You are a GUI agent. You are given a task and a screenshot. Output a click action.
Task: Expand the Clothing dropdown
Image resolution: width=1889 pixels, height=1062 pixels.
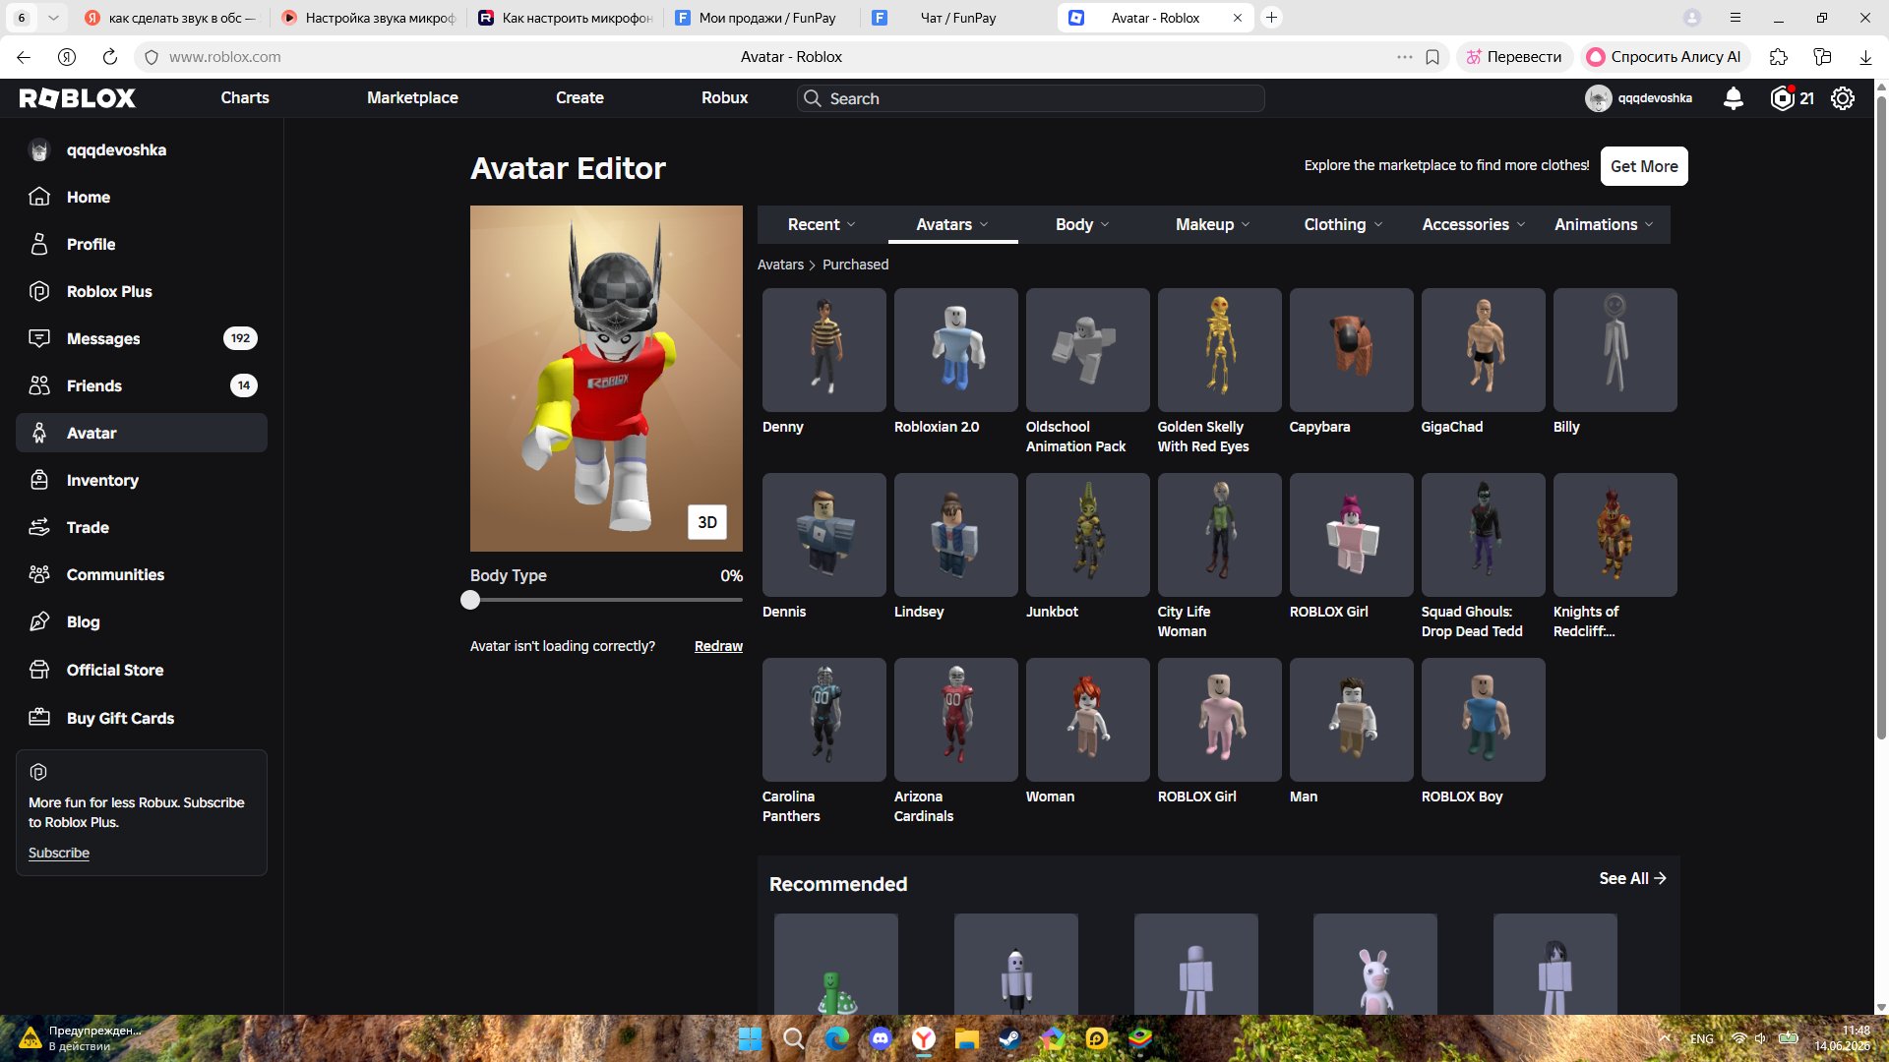(1343, 224)
